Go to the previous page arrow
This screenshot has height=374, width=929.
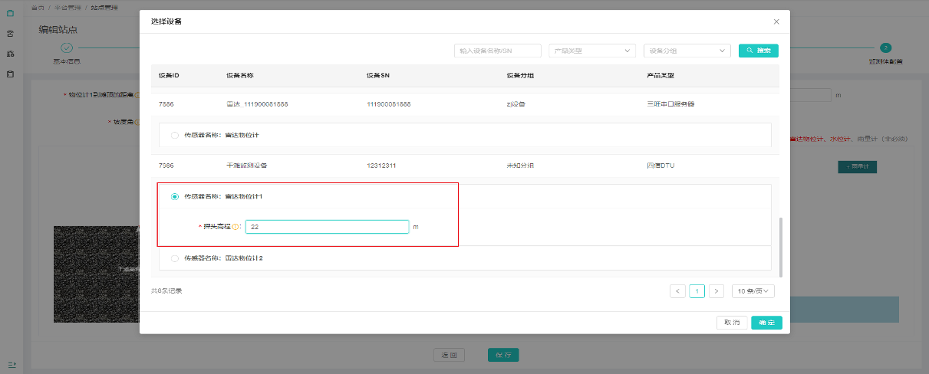click(x=677, y=291)
